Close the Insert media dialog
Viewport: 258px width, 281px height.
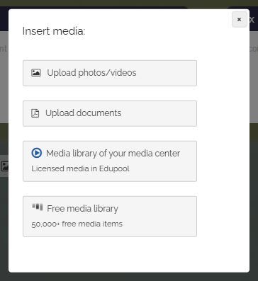[240, 19]
